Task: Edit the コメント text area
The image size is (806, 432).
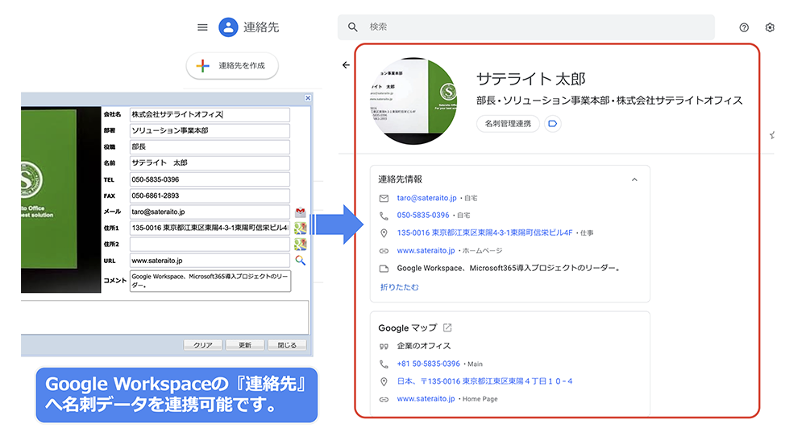Action: (x=210, y=281)
